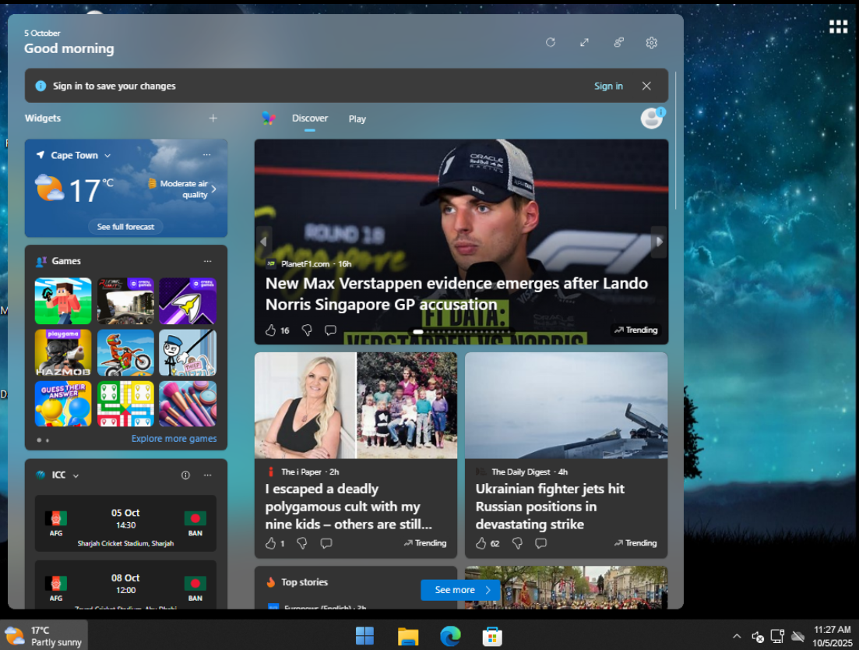Expand the ICC league dropdown
Image resolution: width=859 pixels, height=650 pixels.
click(x=76, y=475)
